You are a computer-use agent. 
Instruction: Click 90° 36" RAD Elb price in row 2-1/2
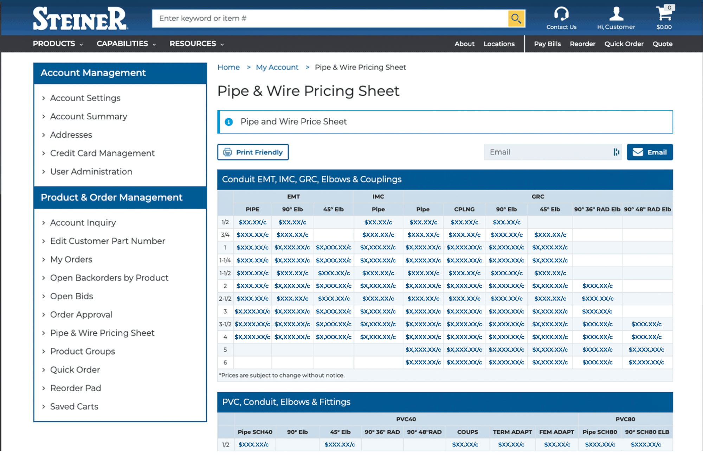(x=598, y=299)
